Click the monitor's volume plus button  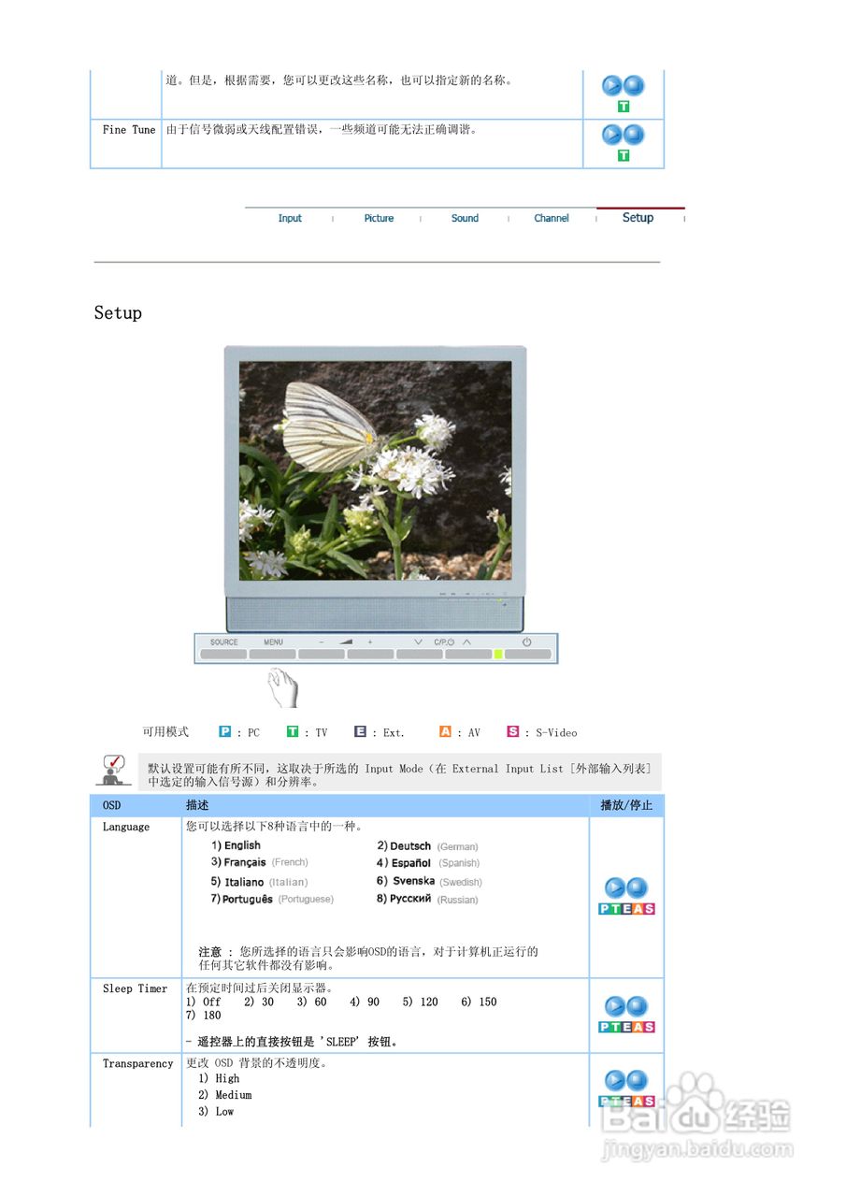(x=370, y=654)
